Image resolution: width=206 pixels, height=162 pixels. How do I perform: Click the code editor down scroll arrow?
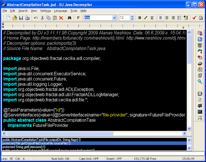[189, 129]
